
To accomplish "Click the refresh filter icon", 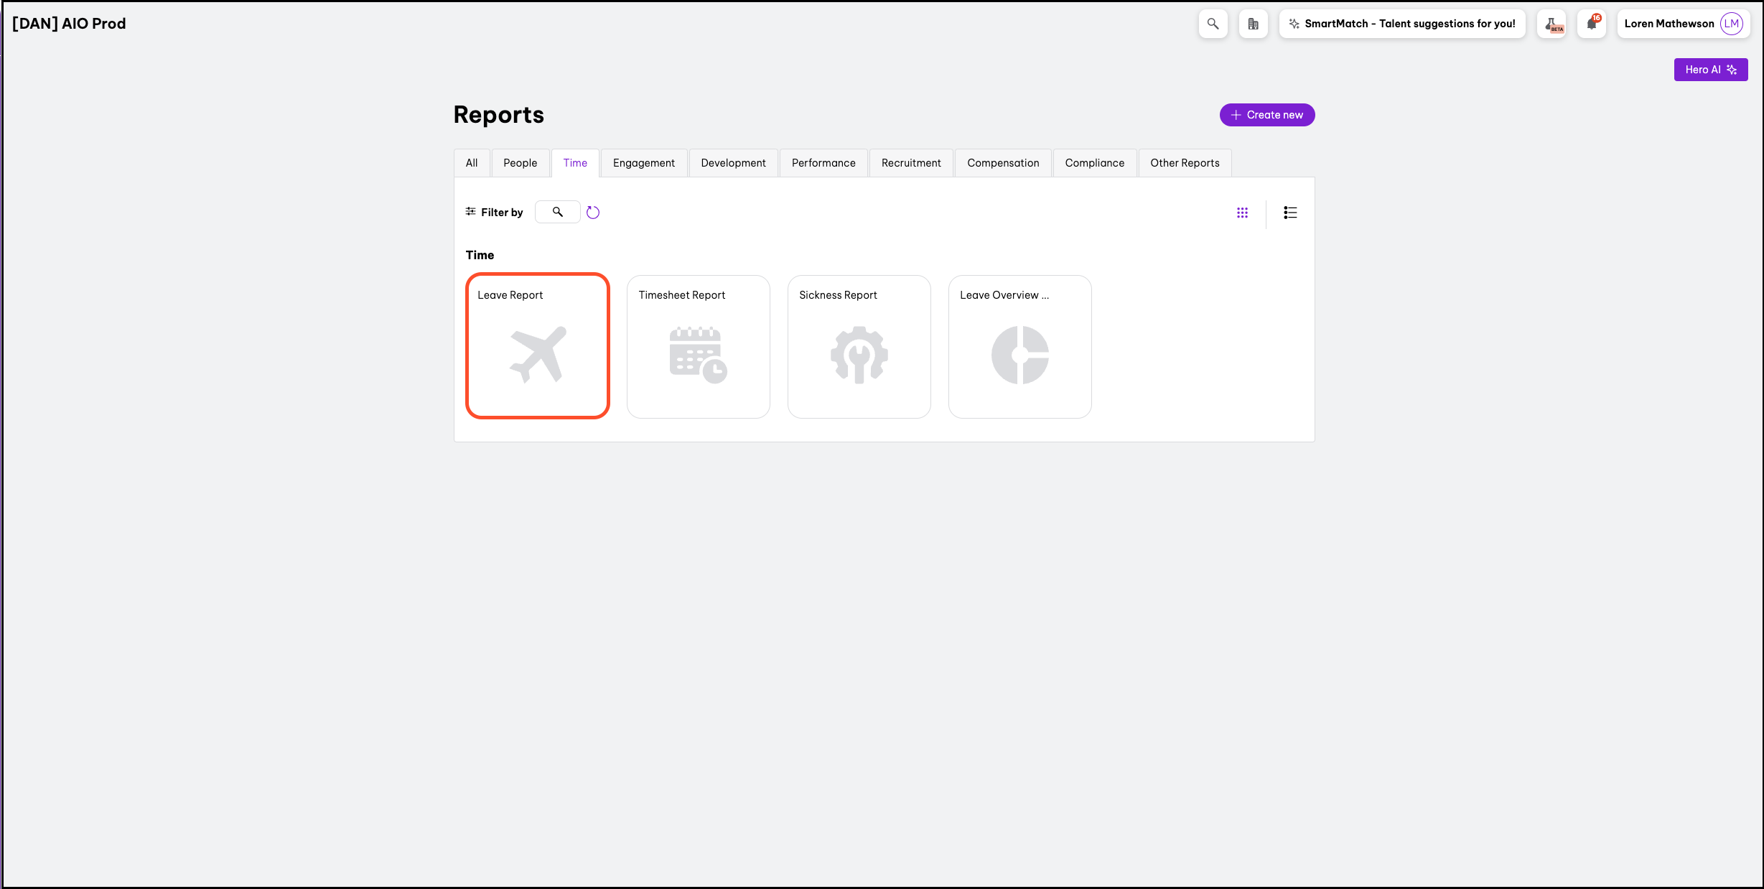I will (x=592, y=213).
